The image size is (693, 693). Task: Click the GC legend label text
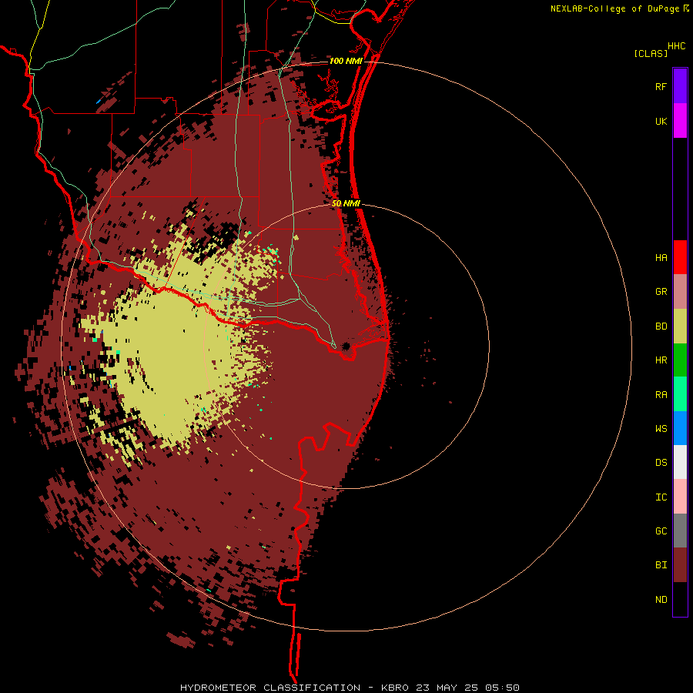point(661,531)
